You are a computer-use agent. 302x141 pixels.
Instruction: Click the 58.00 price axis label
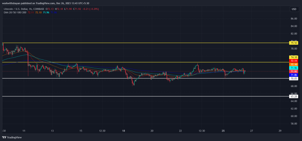point(294,124)
